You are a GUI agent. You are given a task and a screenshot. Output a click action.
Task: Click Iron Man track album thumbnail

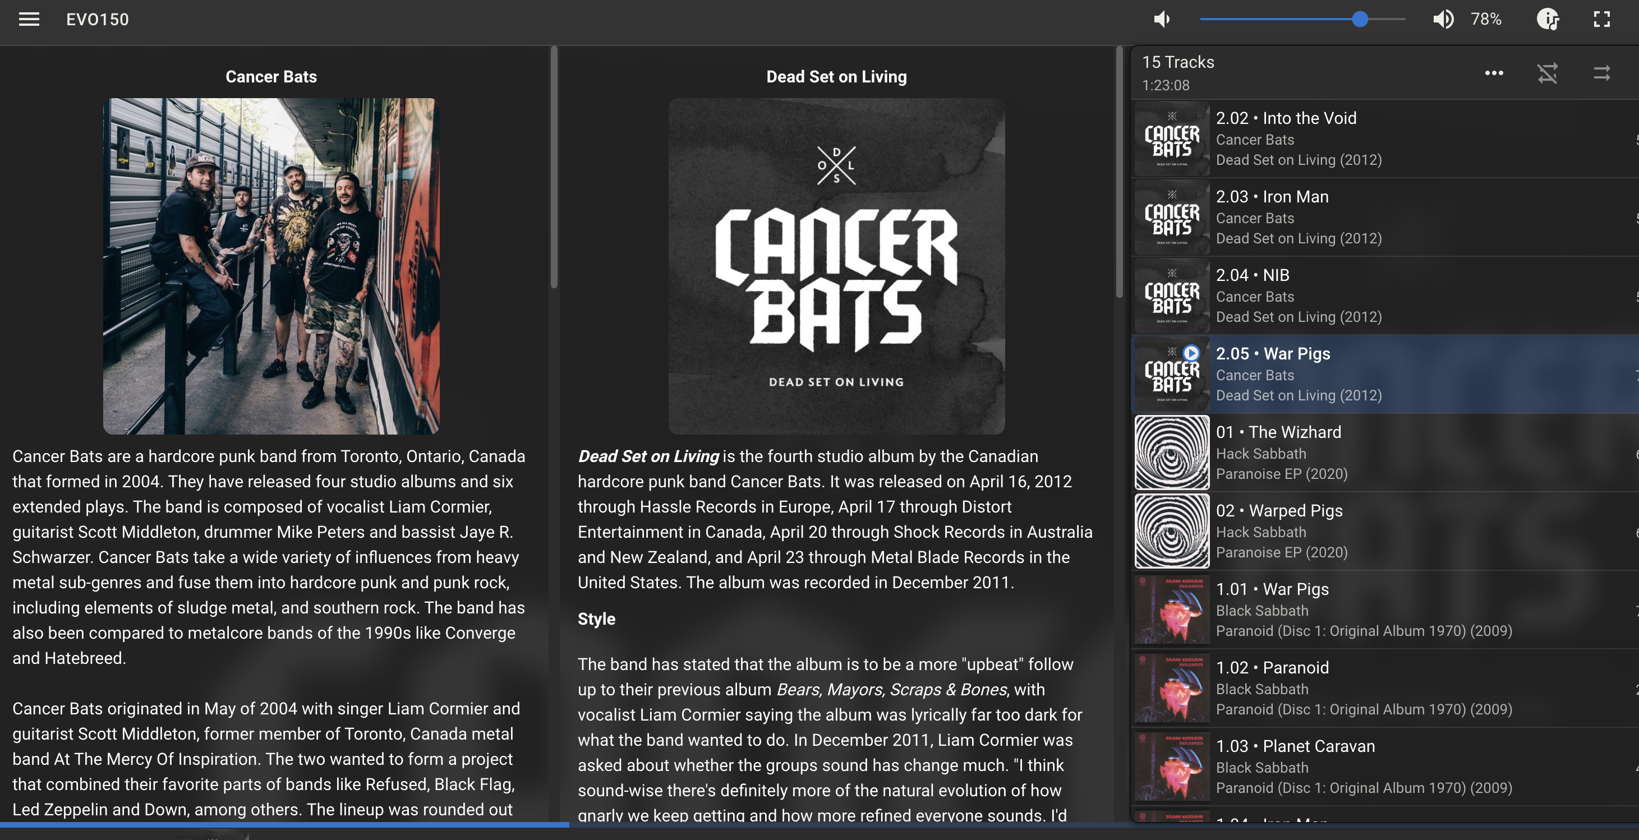click(1172, 218)
